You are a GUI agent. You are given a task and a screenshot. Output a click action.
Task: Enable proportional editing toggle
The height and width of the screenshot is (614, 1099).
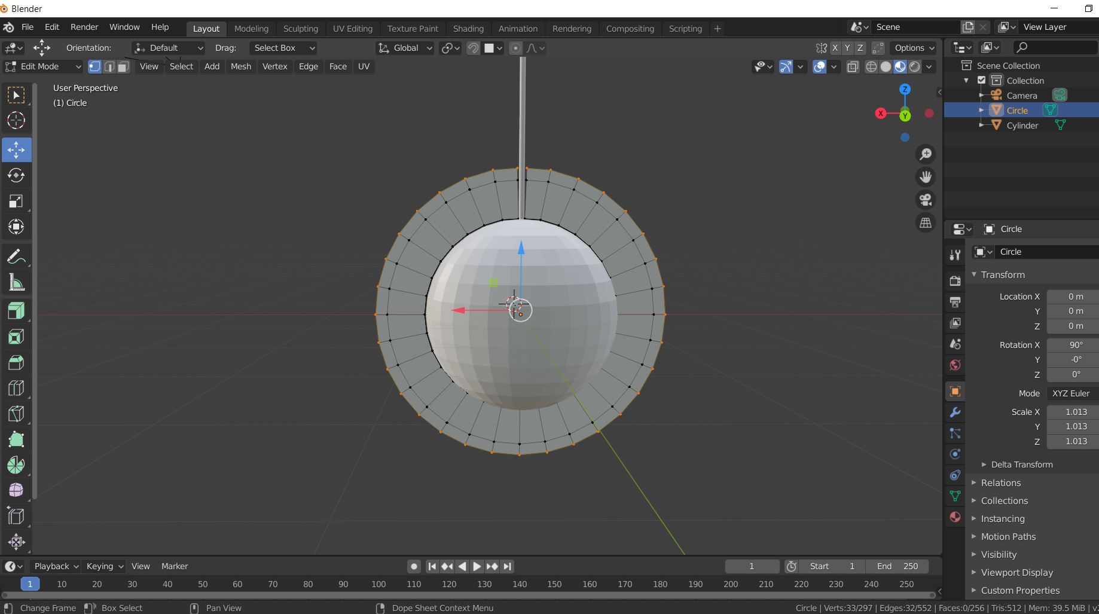click(515, 48)
